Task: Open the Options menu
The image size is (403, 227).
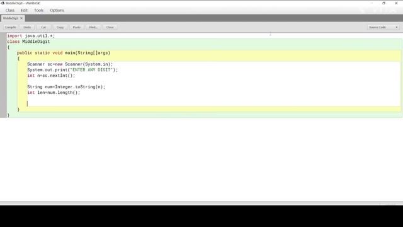Action: [57, 10]
